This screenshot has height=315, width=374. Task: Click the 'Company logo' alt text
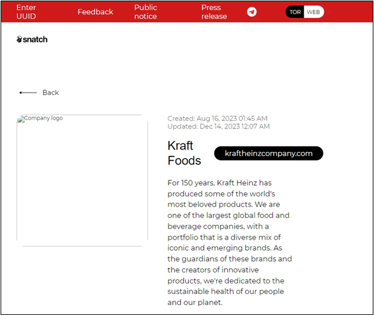coord(43,118)
